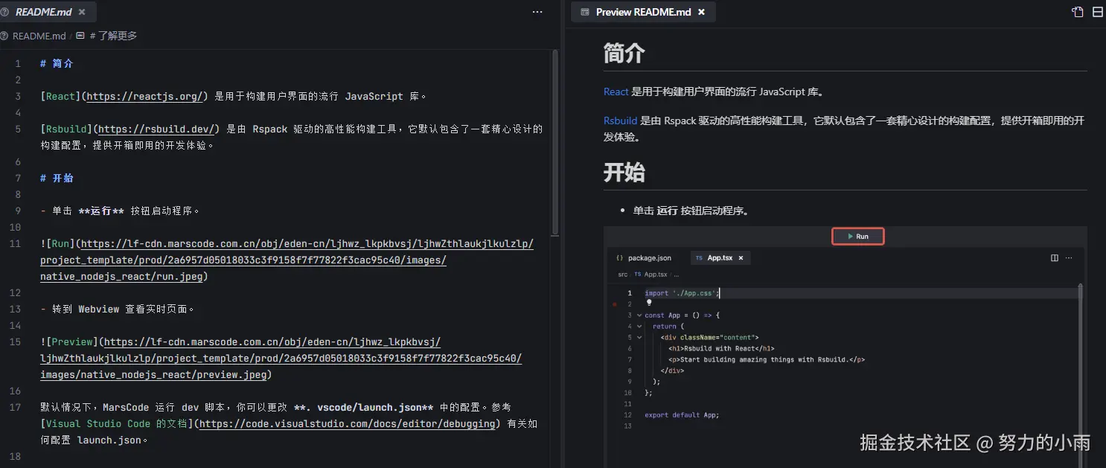This screenshot has width=1106, height=468.
Task: Click the run.jpeg image URL on line 11
Action: pyautogui.click(x=287, y=260)
